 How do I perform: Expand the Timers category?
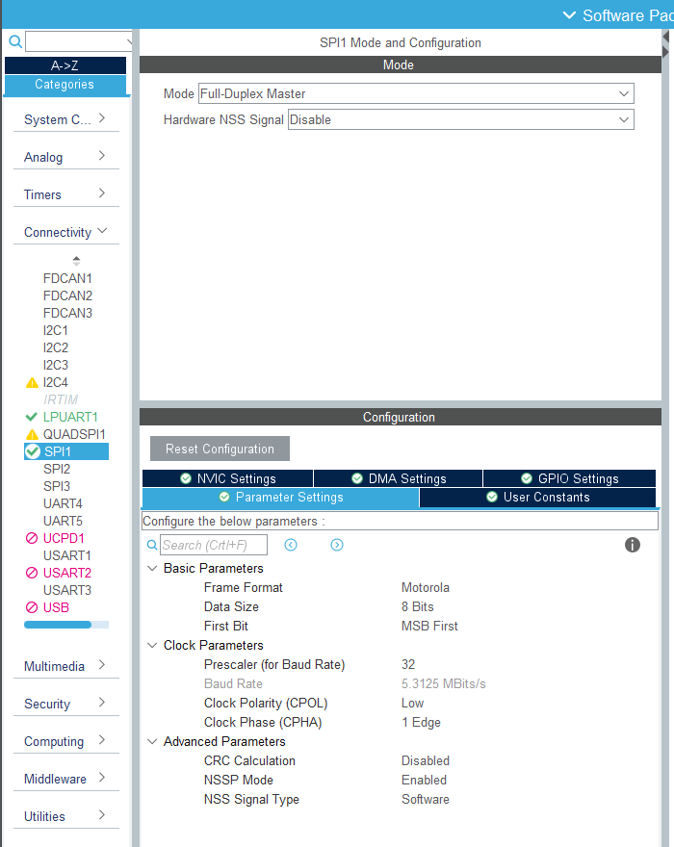coord(65,194)
